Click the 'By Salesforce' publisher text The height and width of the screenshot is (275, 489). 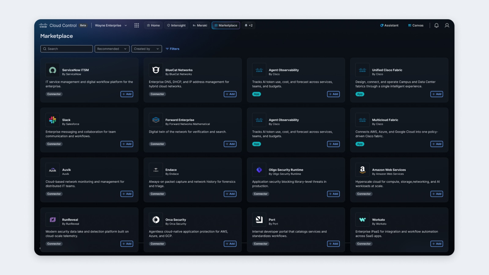[x=71, y=124]
